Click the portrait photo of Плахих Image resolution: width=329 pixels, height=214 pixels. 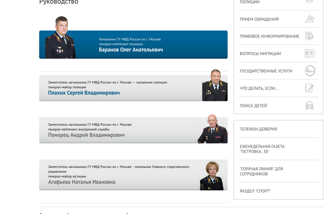click(215, 85)
